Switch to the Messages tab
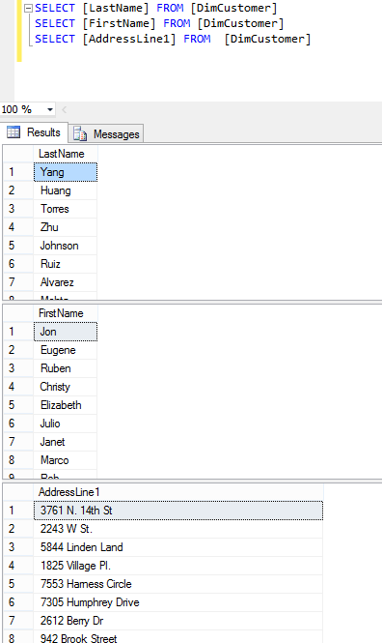 coord(106,133)
